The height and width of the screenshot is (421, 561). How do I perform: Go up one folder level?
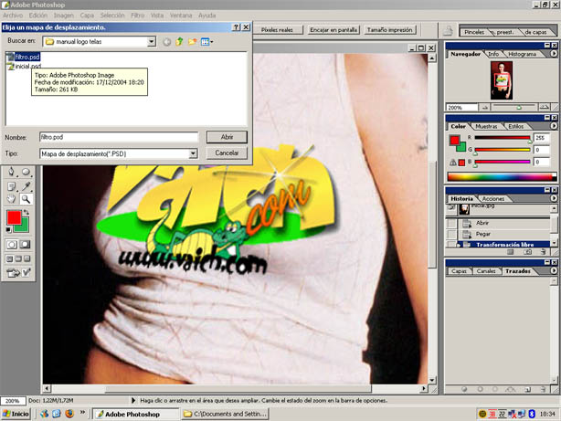[x=179, y=41]
